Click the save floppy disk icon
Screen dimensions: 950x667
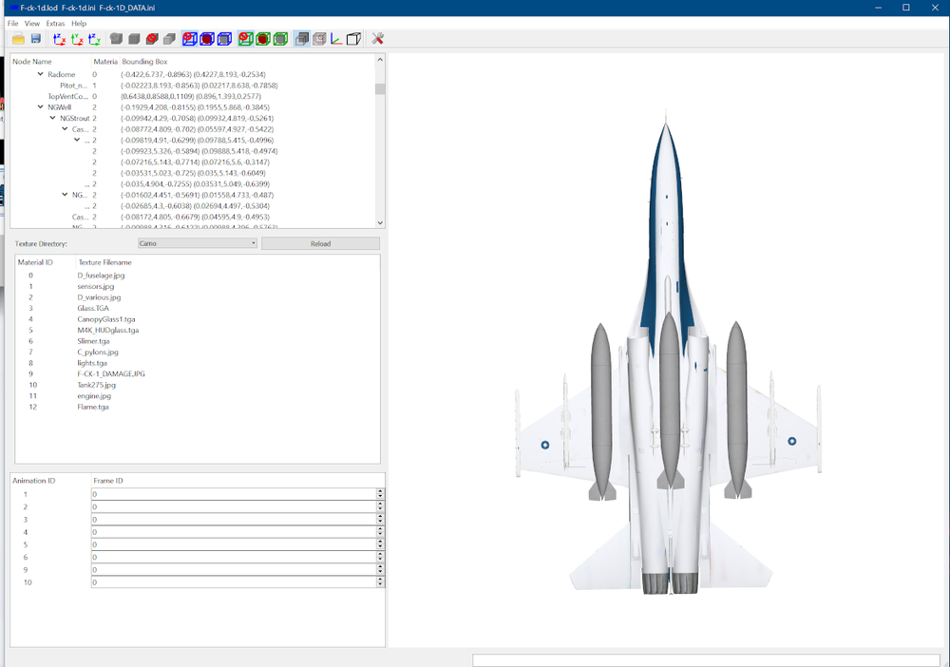tap(36, 39)
